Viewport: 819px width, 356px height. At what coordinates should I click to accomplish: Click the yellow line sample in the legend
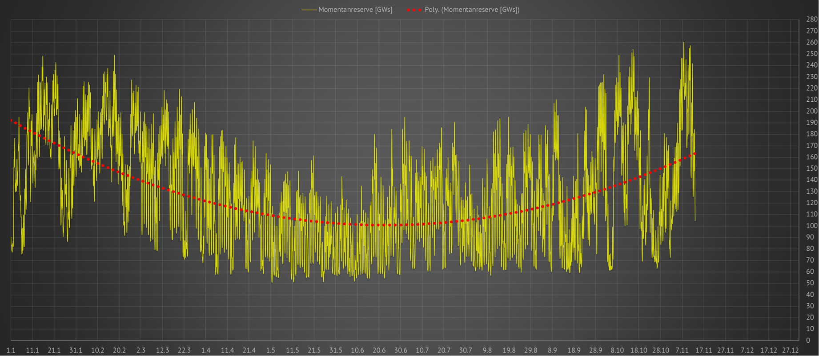pyautogui.click(x=309, y=10)
